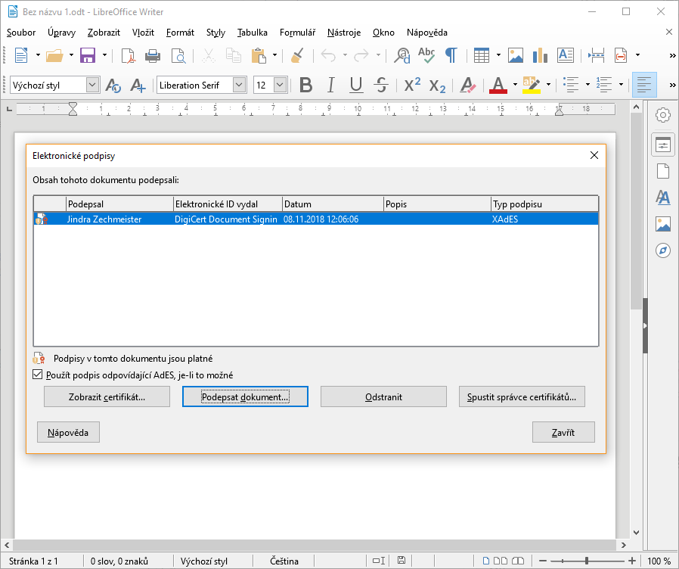
Task: Adjust the zoom slider handle
Action: click(x=587, y=561)
